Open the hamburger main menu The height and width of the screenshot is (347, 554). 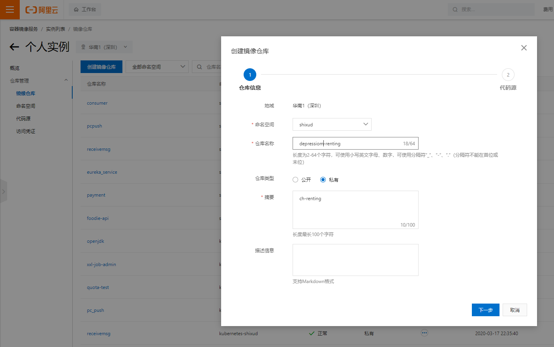pos(10,9)
